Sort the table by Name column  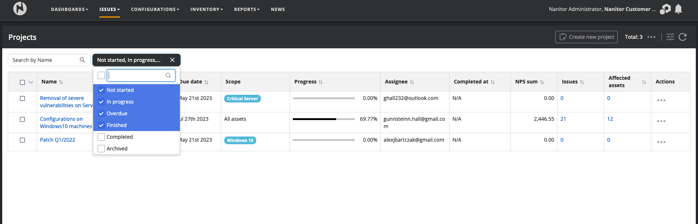61,82
